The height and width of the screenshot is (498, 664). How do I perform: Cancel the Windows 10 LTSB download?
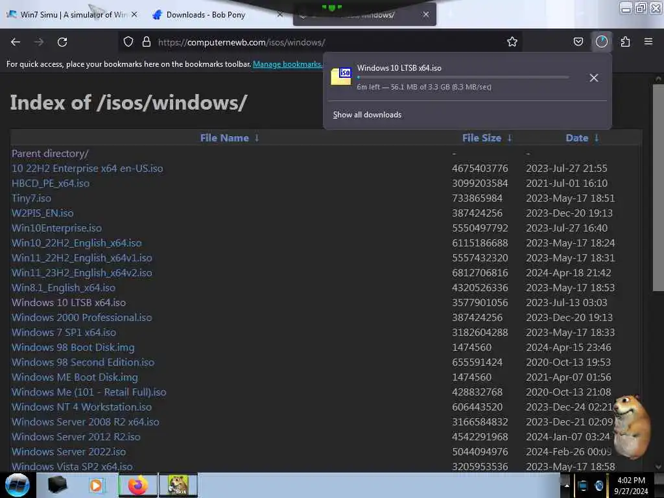(x=594, y=78)
